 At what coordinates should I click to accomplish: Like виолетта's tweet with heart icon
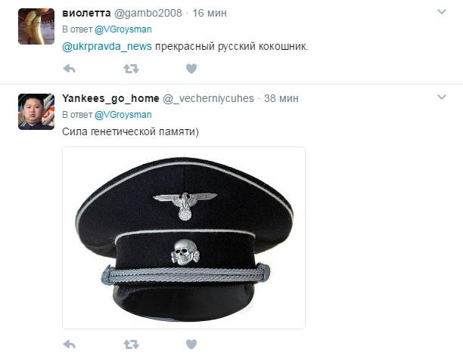191,69
